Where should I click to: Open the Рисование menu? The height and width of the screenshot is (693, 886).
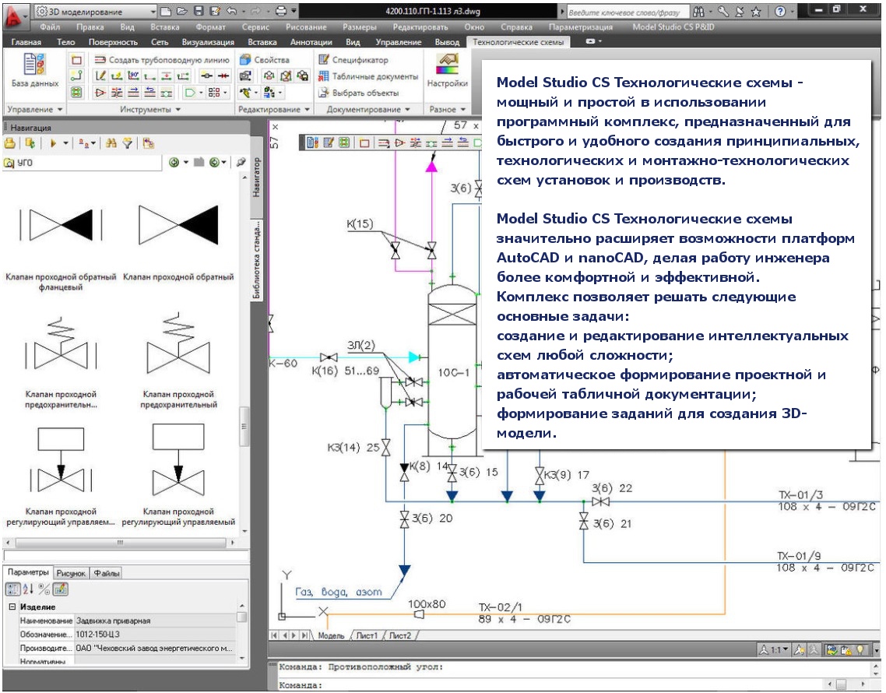[x=306, y=26]
